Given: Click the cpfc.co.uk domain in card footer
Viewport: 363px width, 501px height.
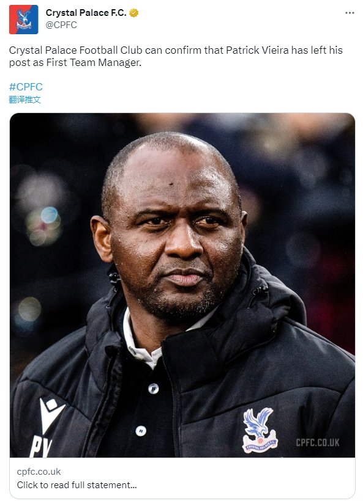Looking at the screenshot, I should [39, 472].
